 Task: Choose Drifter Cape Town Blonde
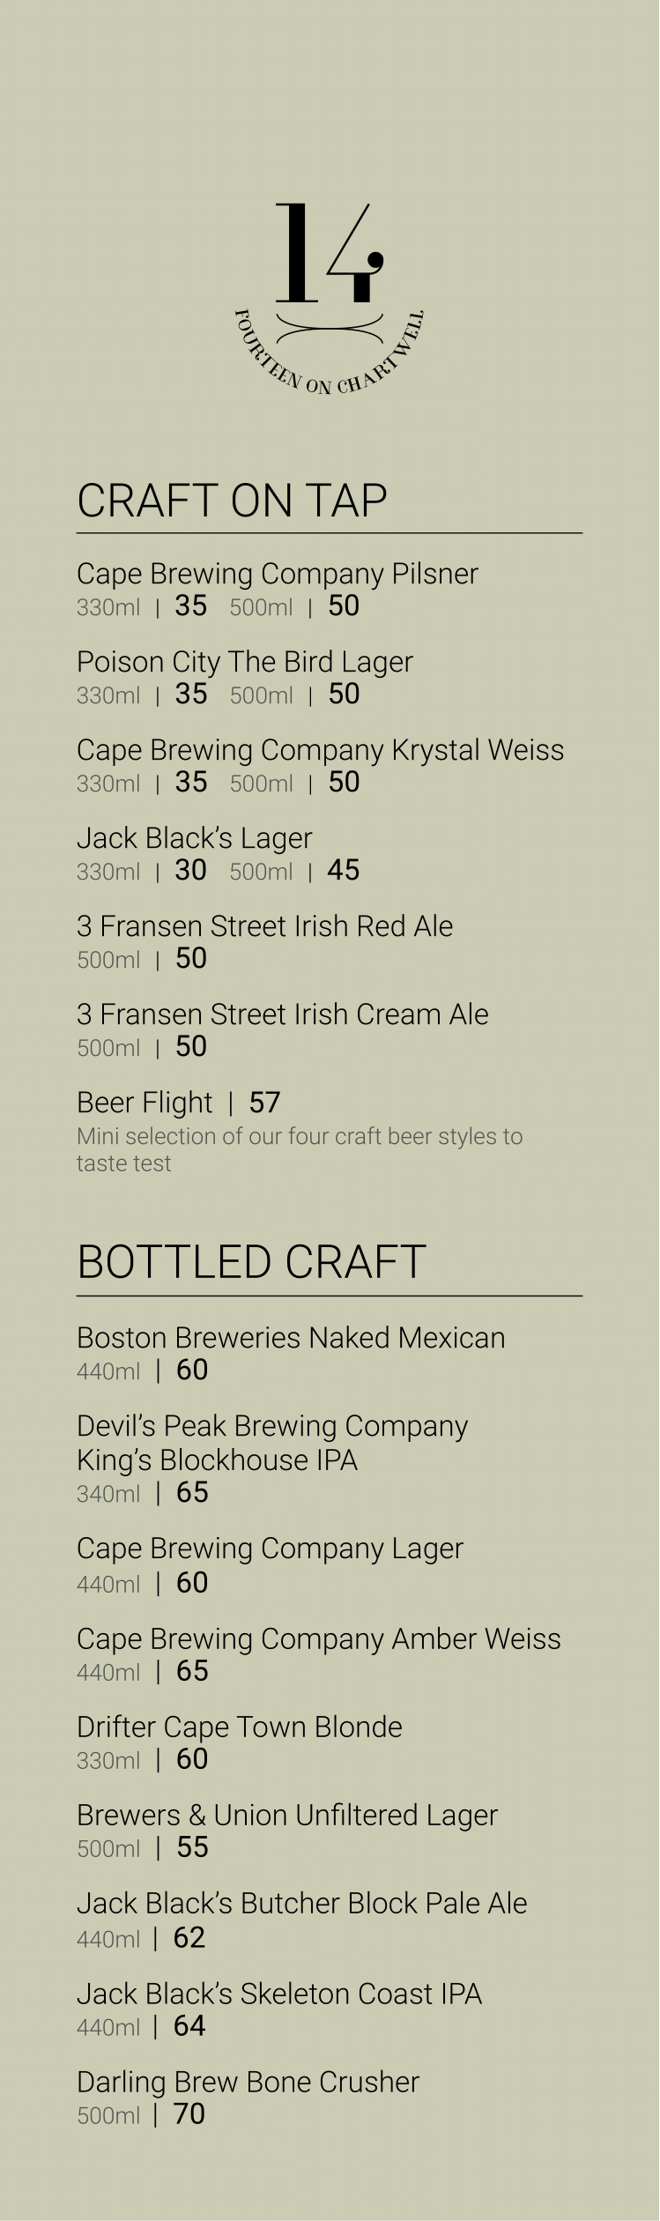[239, 1727]
